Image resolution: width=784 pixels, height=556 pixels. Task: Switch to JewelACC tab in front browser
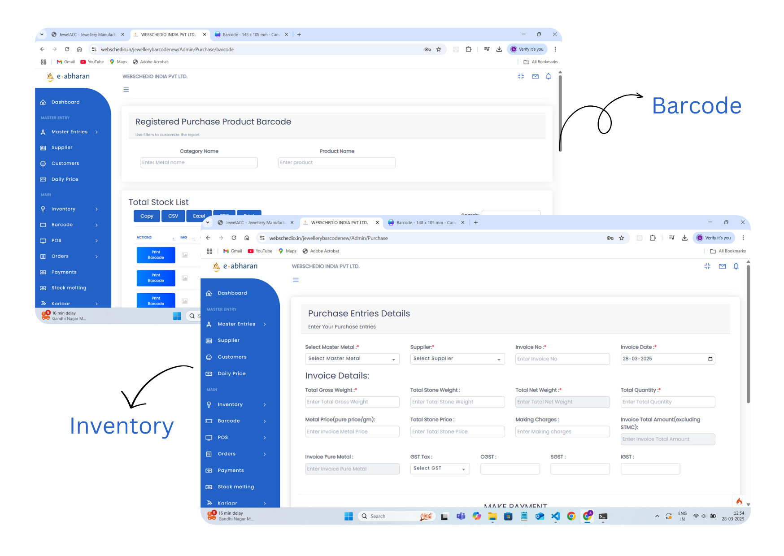click(255, 223)
